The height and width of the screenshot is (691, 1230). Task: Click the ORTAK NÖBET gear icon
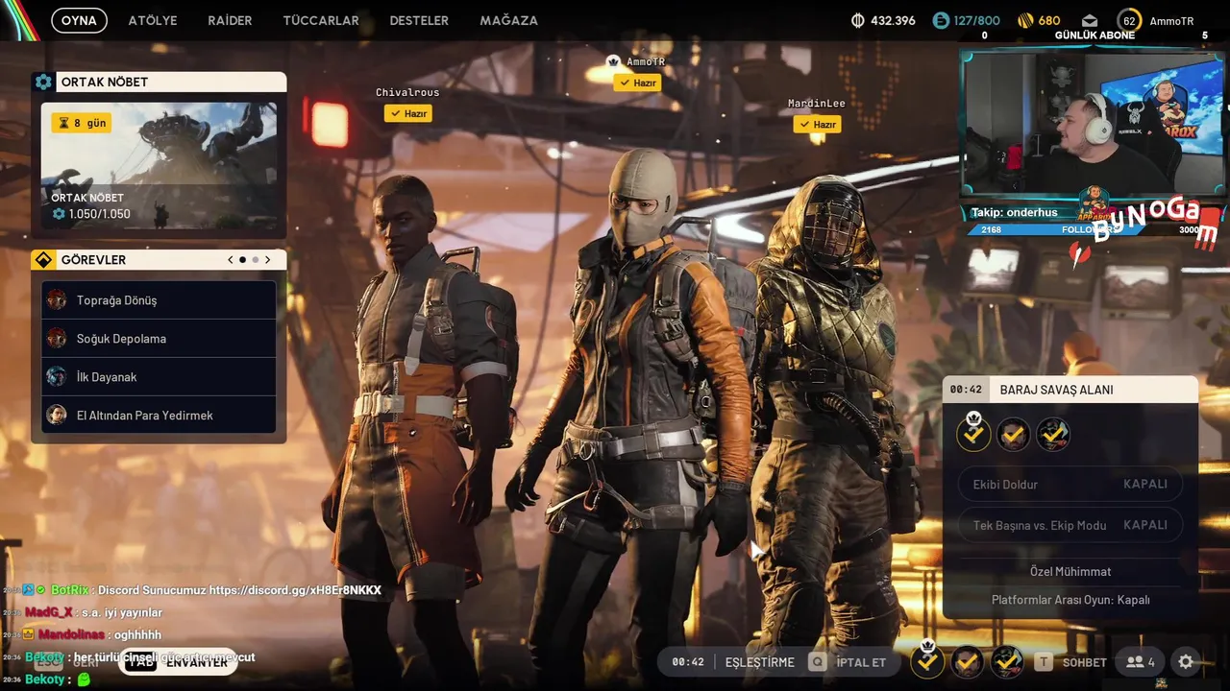pyautogui.click(x=43, y=82)
